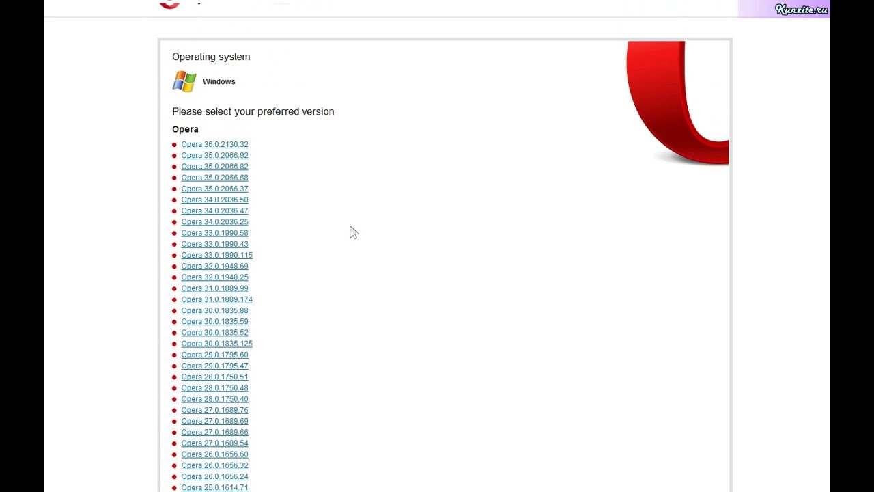The height and width of the screenshot is (492, 874).
Task: Click the bold "Opera" section heading
Action: coord(185,129)
